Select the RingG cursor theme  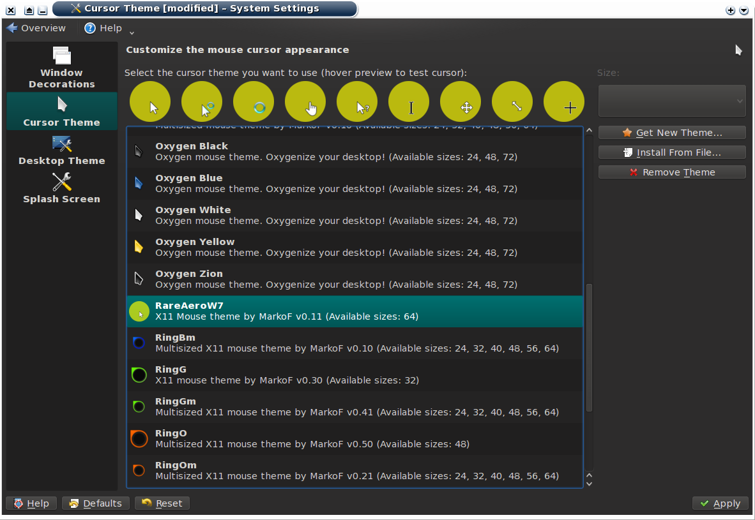(355, 375)
